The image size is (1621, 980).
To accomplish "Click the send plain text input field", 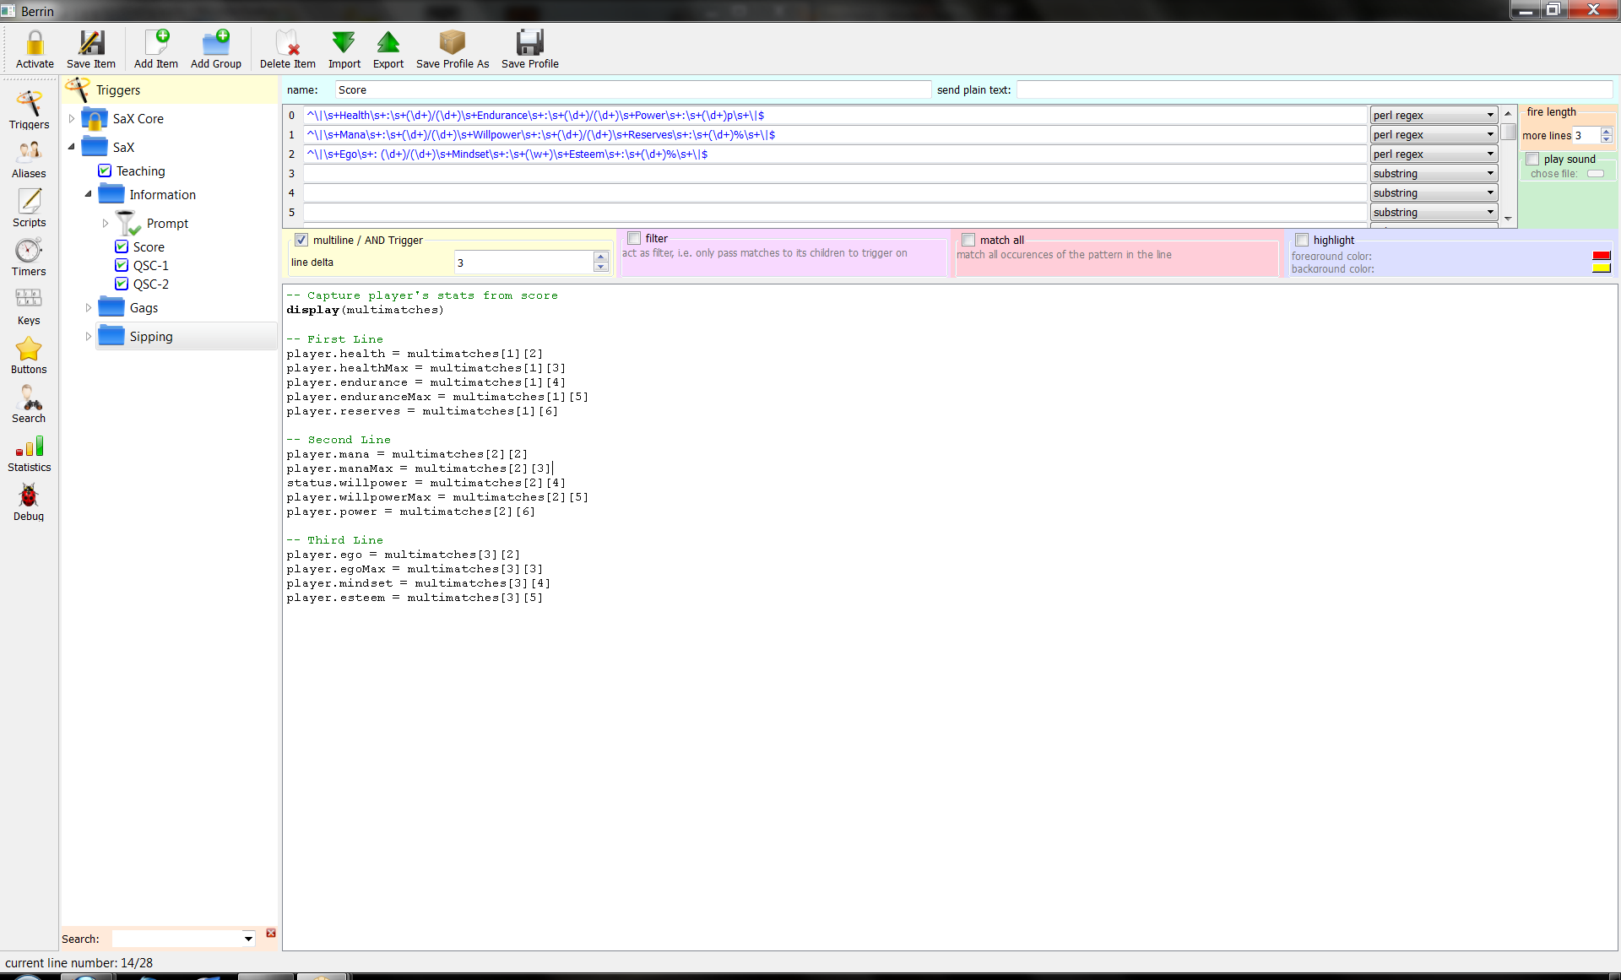I will pos(1315,89).
